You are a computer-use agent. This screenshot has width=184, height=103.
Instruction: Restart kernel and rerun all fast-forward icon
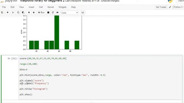pos(57,13)
